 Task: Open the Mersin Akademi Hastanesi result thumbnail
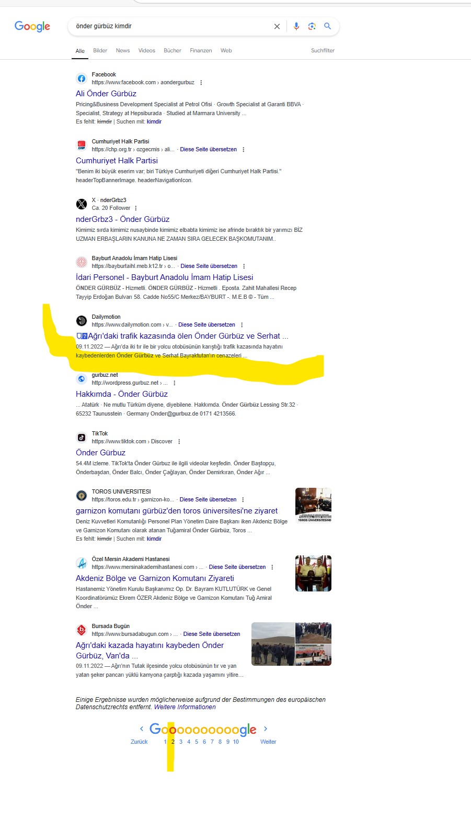[313, 573]
